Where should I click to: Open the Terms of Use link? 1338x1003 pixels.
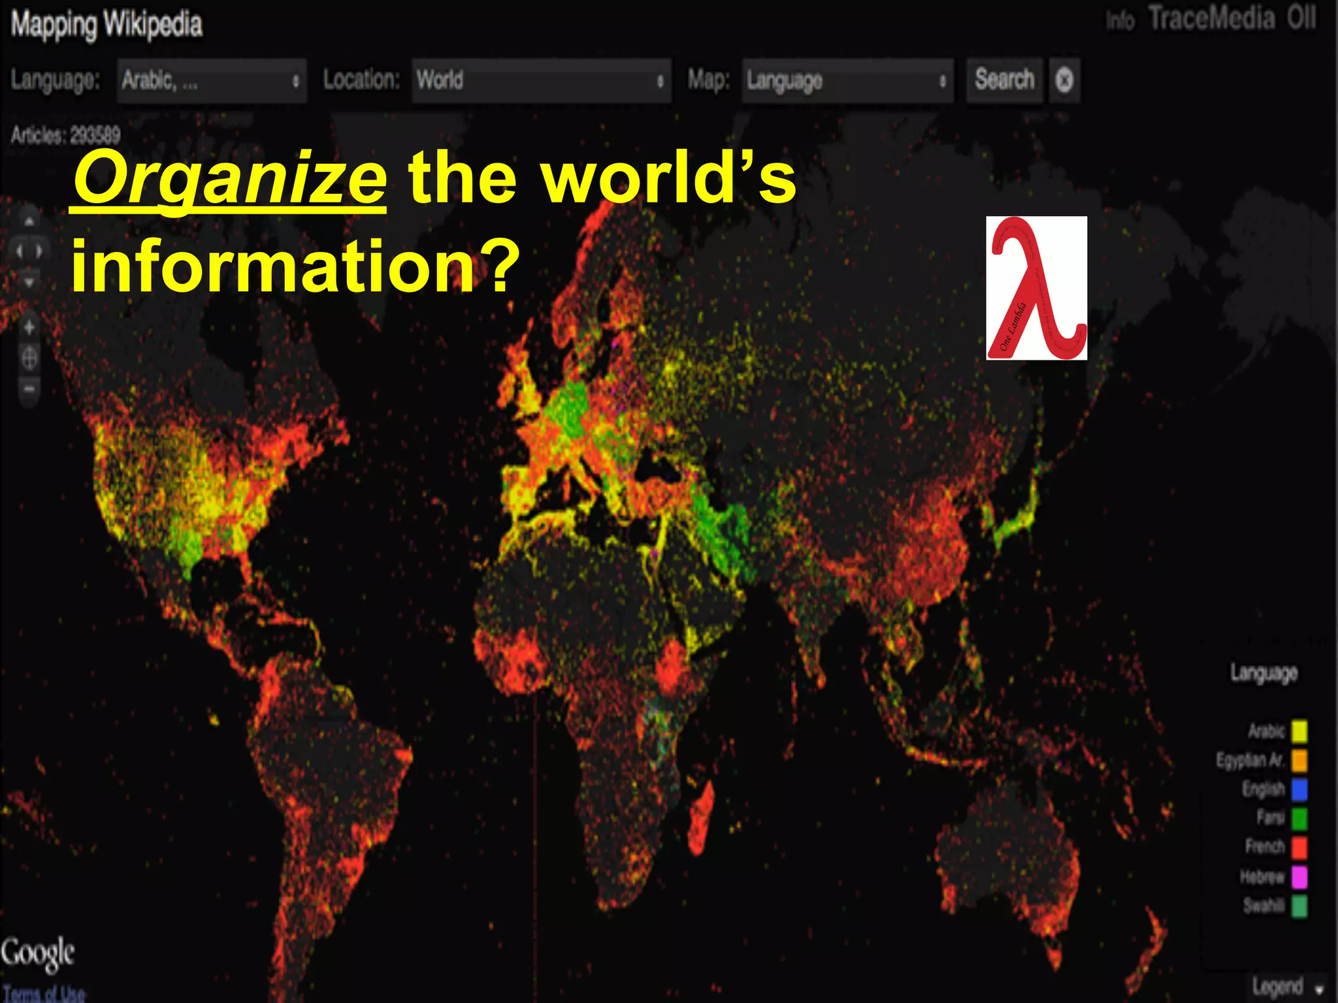(44, 994)
